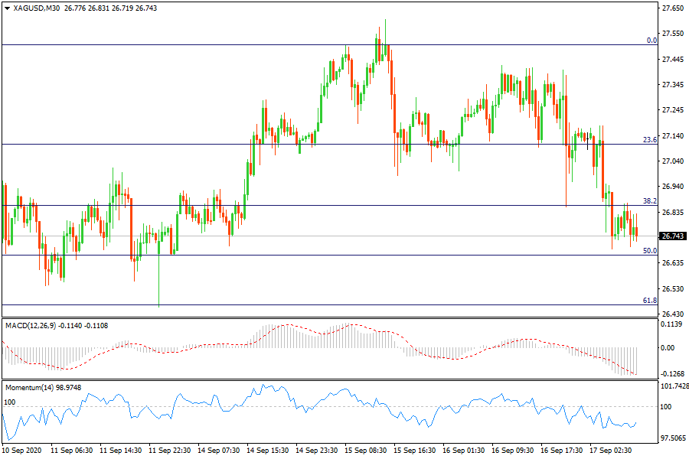Click the current price tag 26.743
The width and height of the screenshot is (689, 459).
coord(673,236)
